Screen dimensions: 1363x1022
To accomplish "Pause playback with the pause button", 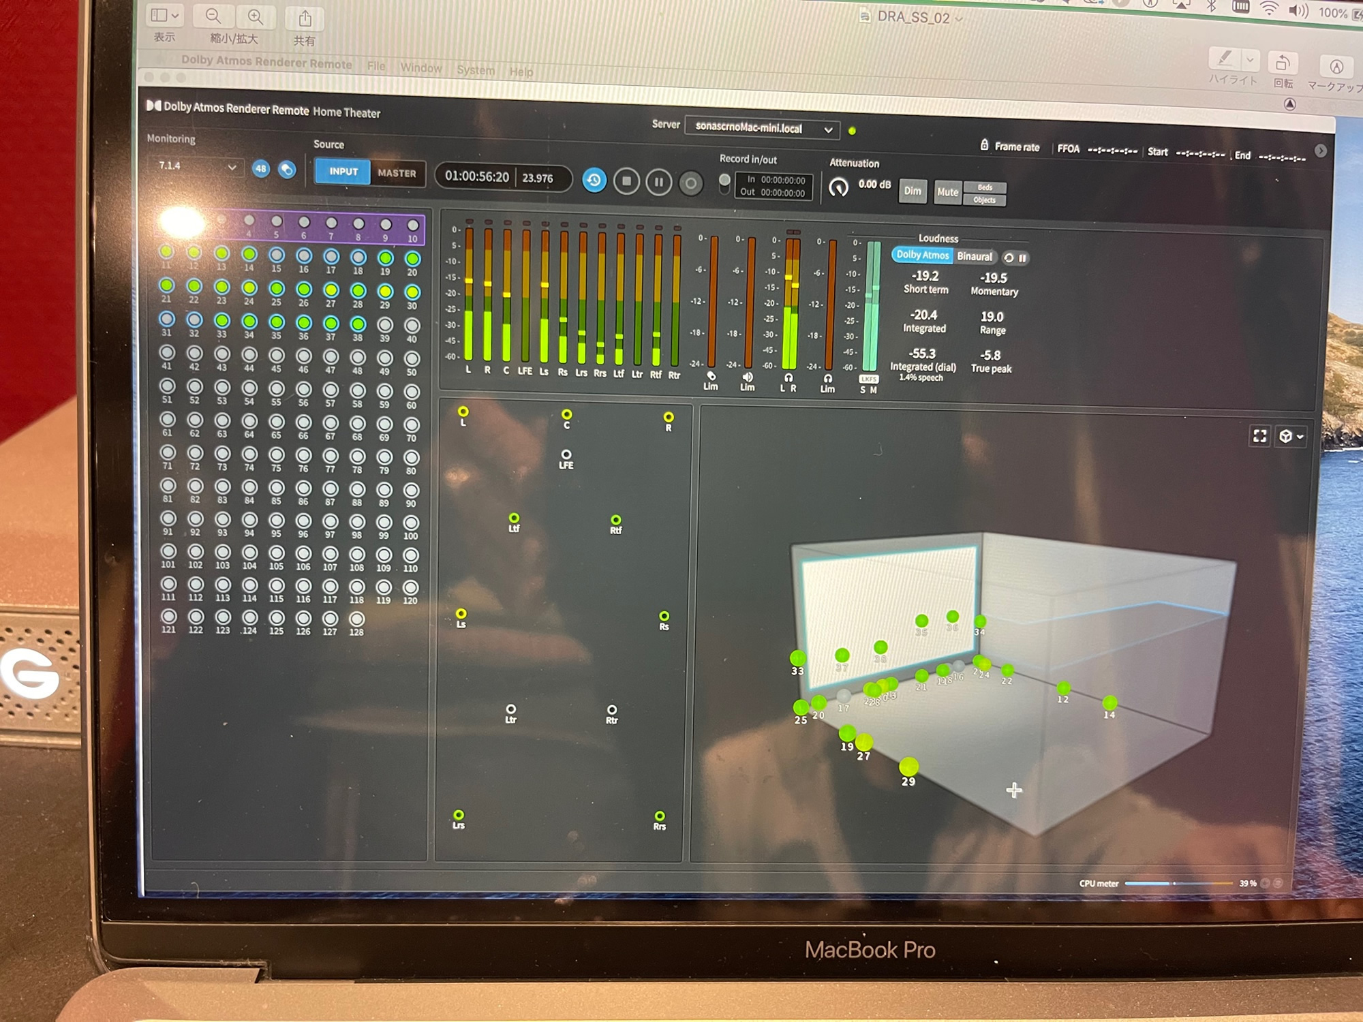I will point(658,183).
